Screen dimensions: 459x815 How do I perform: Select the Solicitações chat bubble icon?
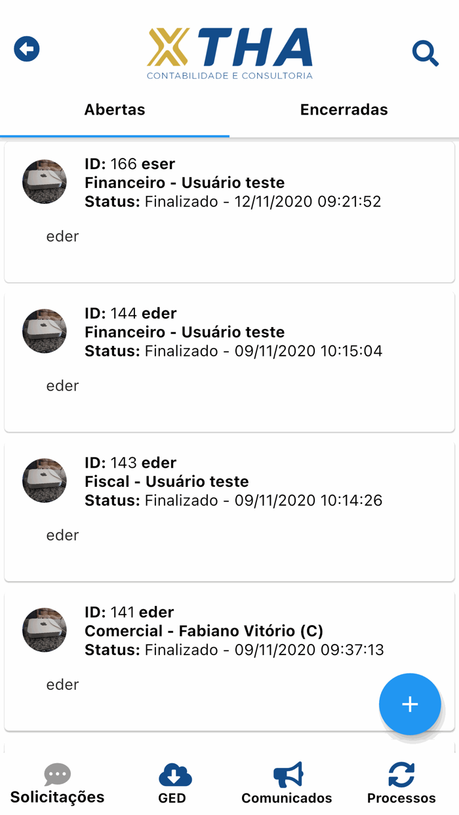(58, 774)
